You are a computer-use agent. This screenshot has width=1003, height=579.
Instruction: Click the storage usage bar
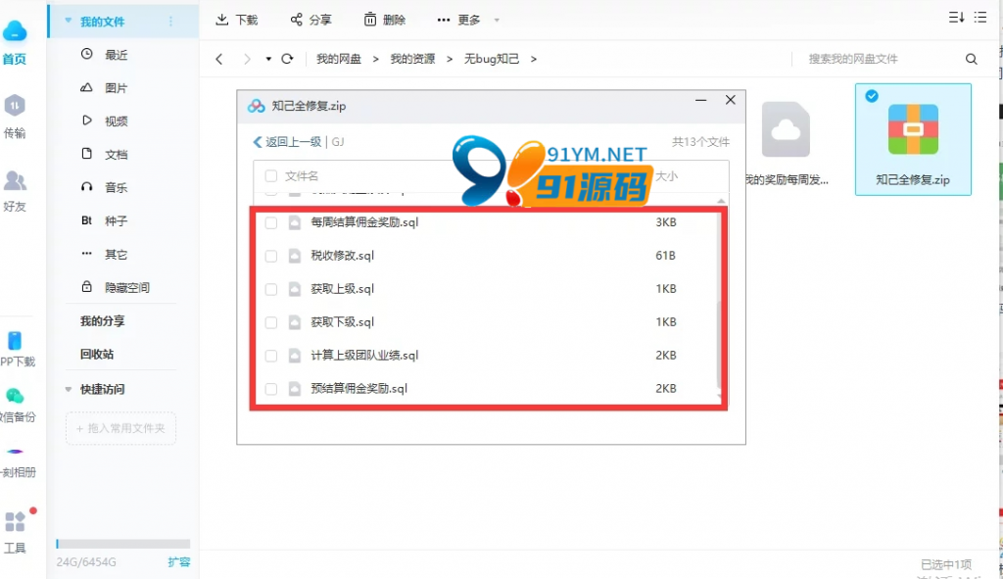click(122, 544)
